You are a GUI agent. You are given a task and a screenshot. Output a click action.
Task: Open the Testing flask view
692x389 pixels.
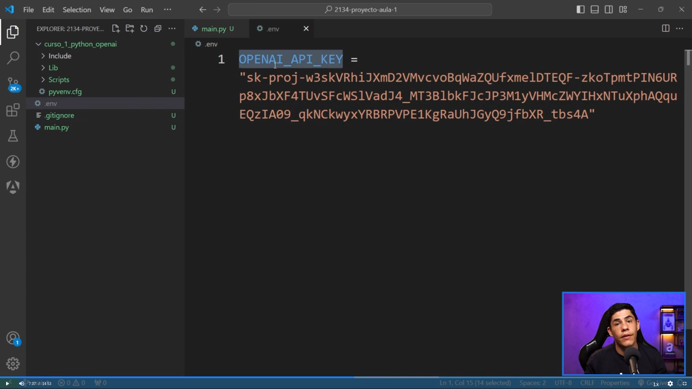13,136
